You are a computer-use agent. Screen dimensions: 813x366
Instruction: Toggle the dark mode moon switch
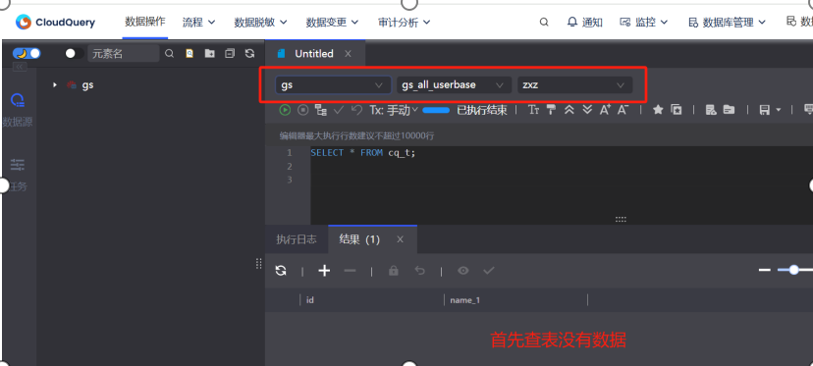(x=27, y=53)
